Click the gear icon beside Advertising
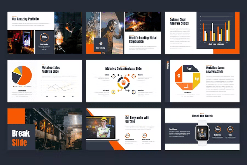Viewport: 247px width, 165px height. pyautogui.click(x=133, y=92)
